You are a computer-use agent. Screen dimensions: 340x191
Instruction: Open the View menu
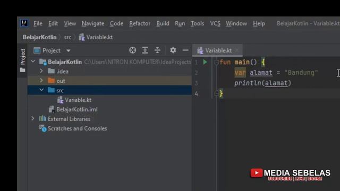pos(70,23)
